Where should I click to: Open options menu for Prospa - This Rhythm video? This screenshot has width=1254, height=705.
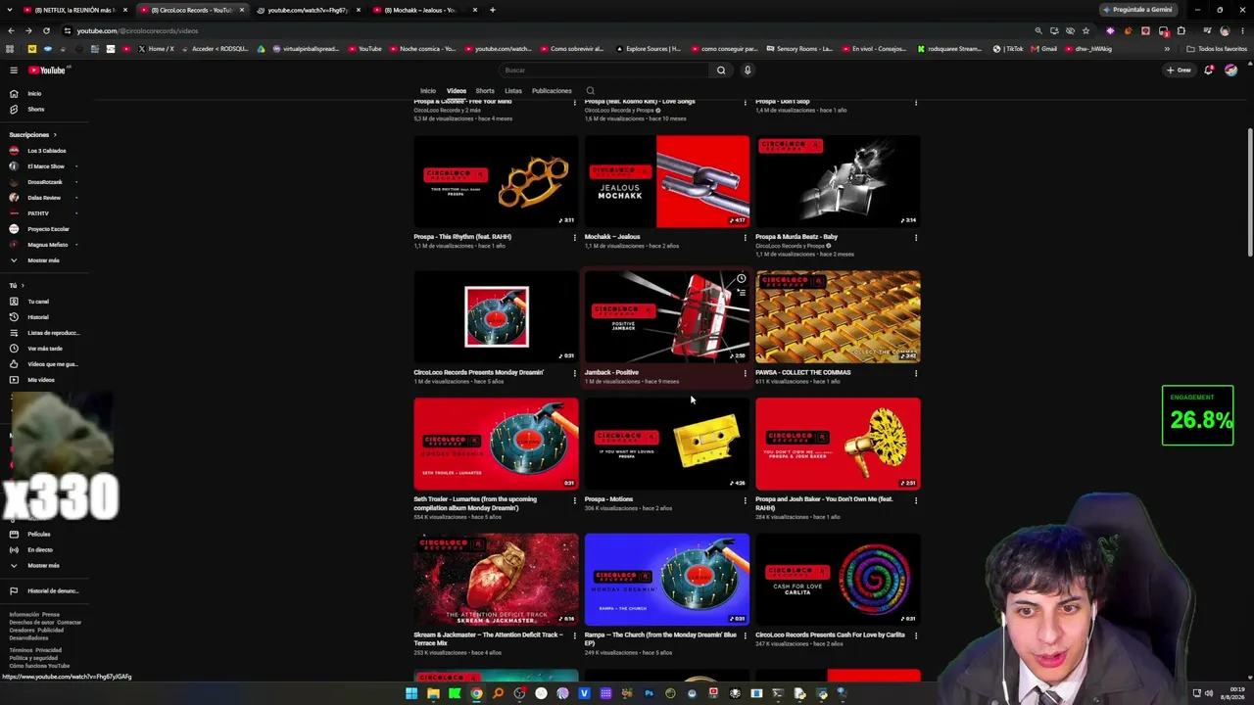pos(574,237)
